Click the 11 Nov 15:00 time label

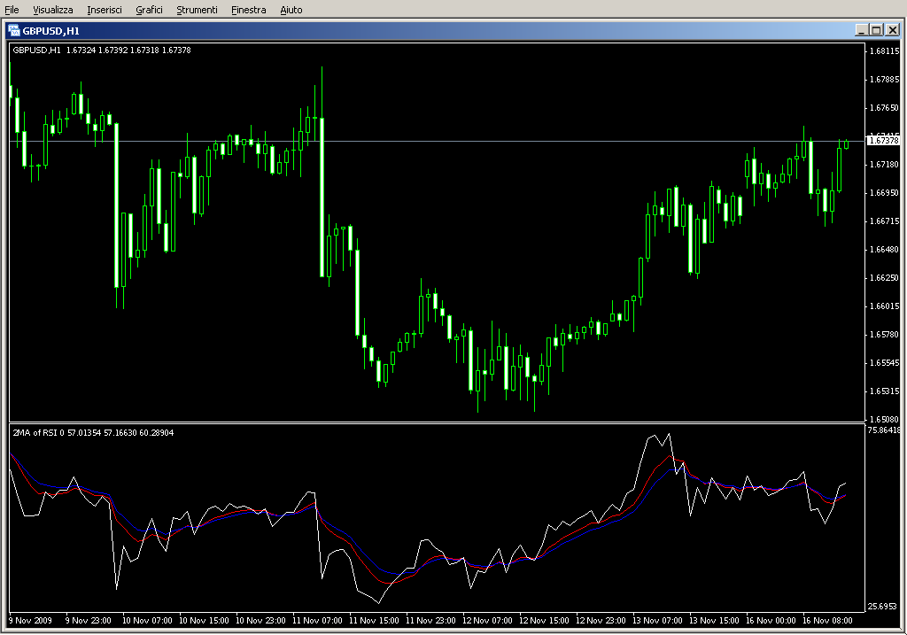(374, 621)
